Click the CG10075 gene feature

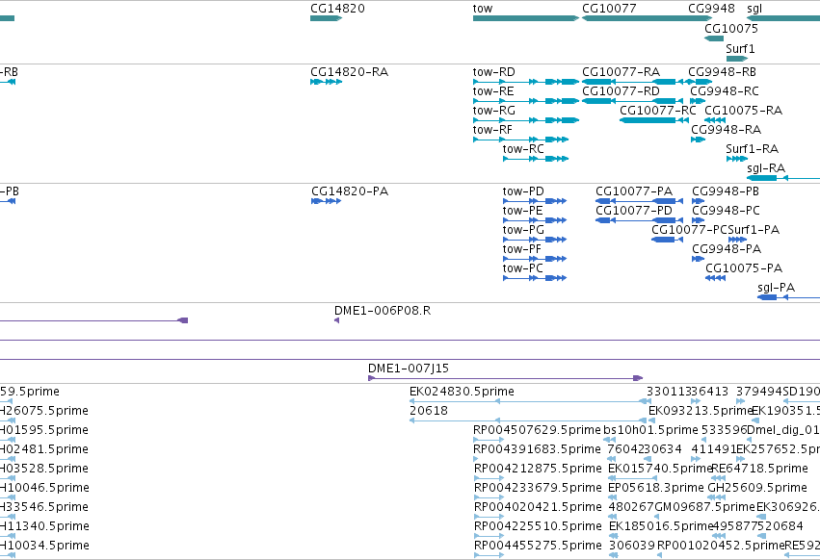(714, 38)
